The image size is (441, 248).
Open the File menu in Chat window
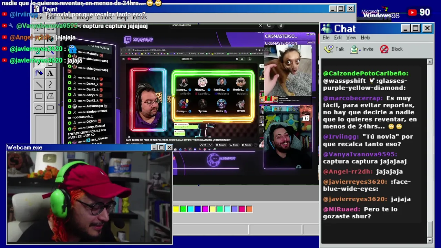[x=326, y=38]
